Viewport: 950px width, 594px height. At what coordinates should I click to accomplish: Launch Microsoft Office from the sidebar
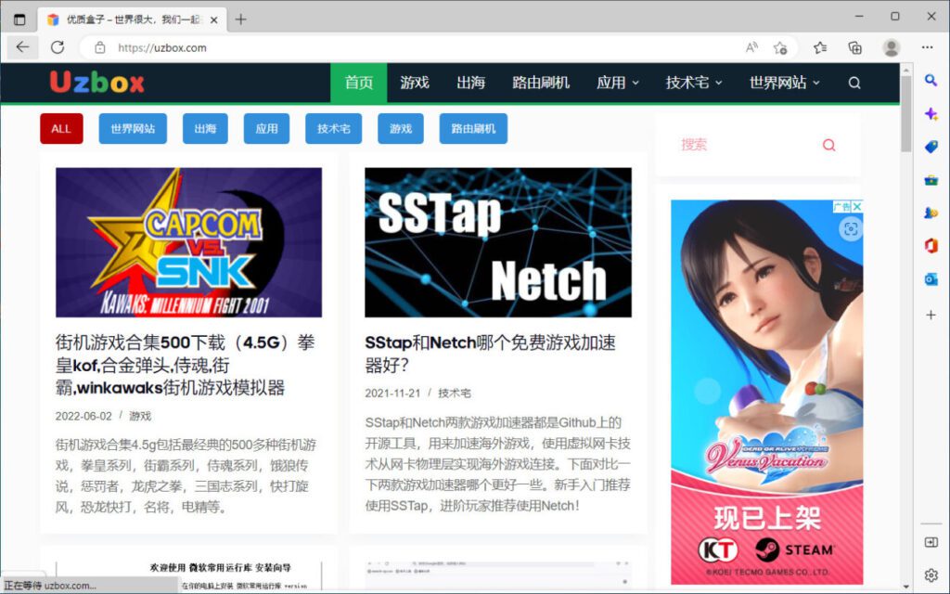click(x=931, y=245)
